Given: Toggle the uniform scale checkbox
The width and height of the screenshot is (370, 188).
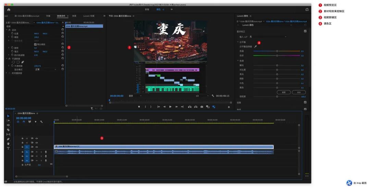Looking at the screenshot, I should tap(35, 45).
